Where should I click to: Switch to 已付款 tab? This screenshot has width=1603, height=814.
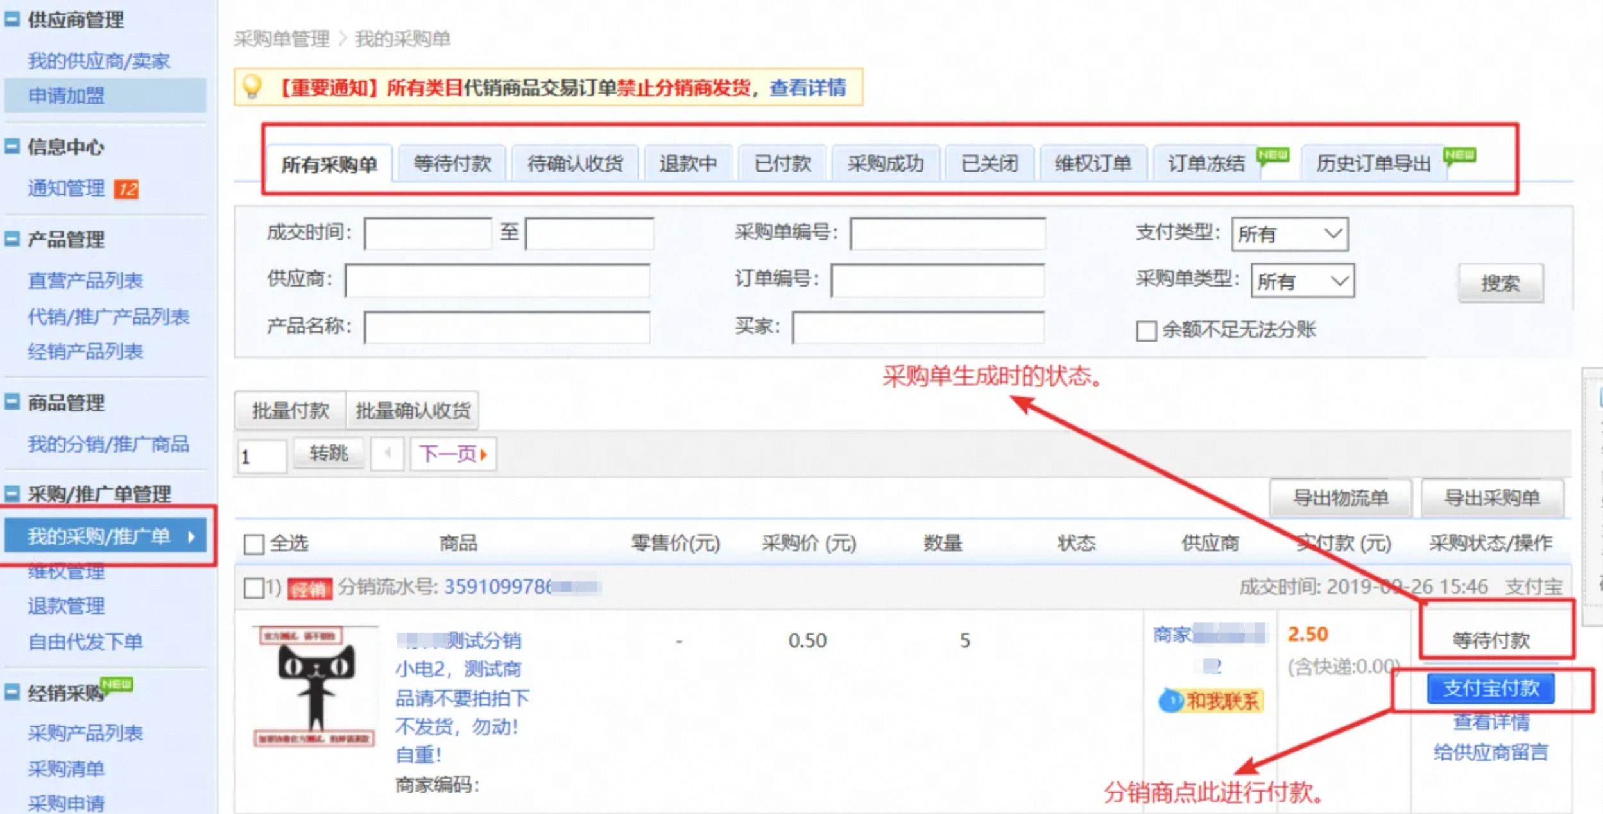tap(782, 163)
